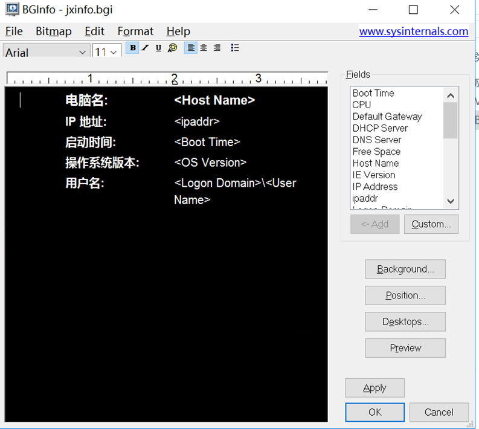
Task: Select DHCP Server field
Action: click(380, 128)
